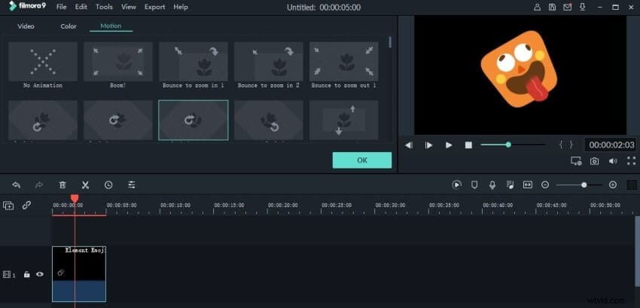Zoom out the timeline with minus
The height and width of the screenshot is (308, 640).
[x=545, y=184]
